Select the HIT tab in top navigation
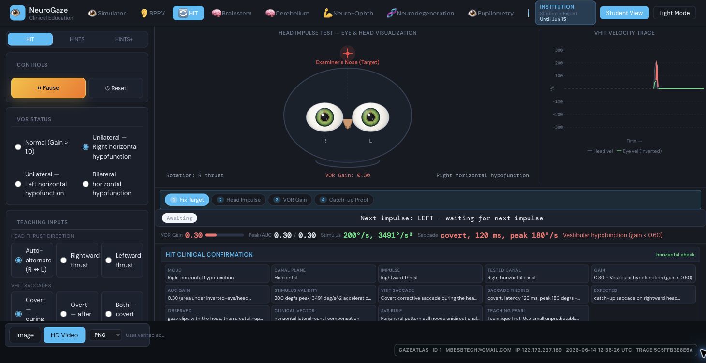This screenshot has height=363, width=706. [188, 13]
